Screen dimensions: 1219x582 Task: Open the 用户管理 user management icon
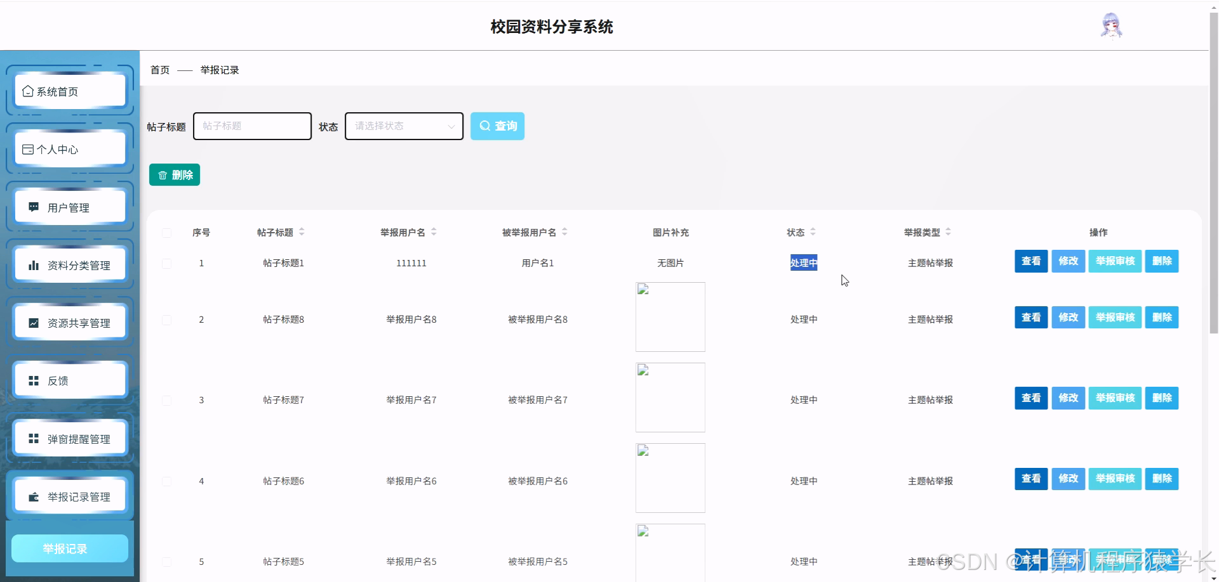pyautogui.click(x=34, y=207)
